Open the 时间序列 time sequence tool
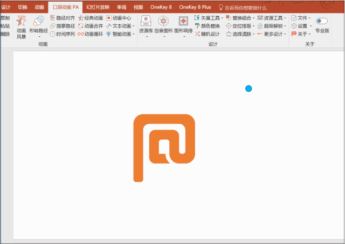This screenshot has height=244, width=345. point(63,34)
